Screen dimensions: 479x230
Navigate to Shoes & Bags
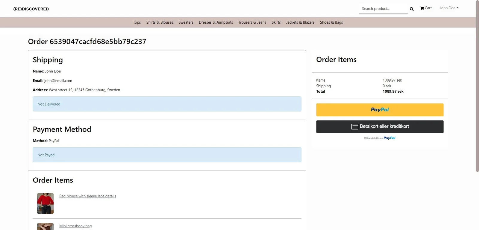tap(331, 22)
